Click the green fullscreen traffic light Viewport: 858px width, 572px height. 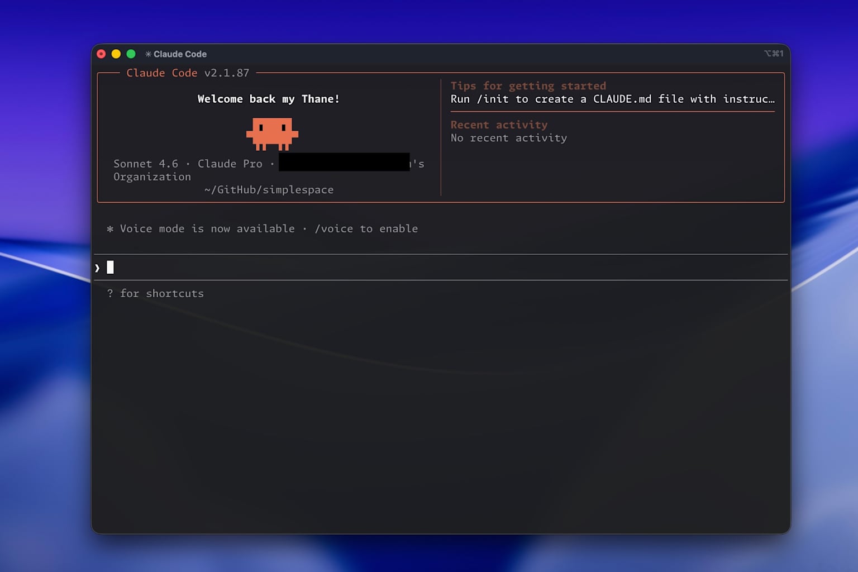(131, 54)
